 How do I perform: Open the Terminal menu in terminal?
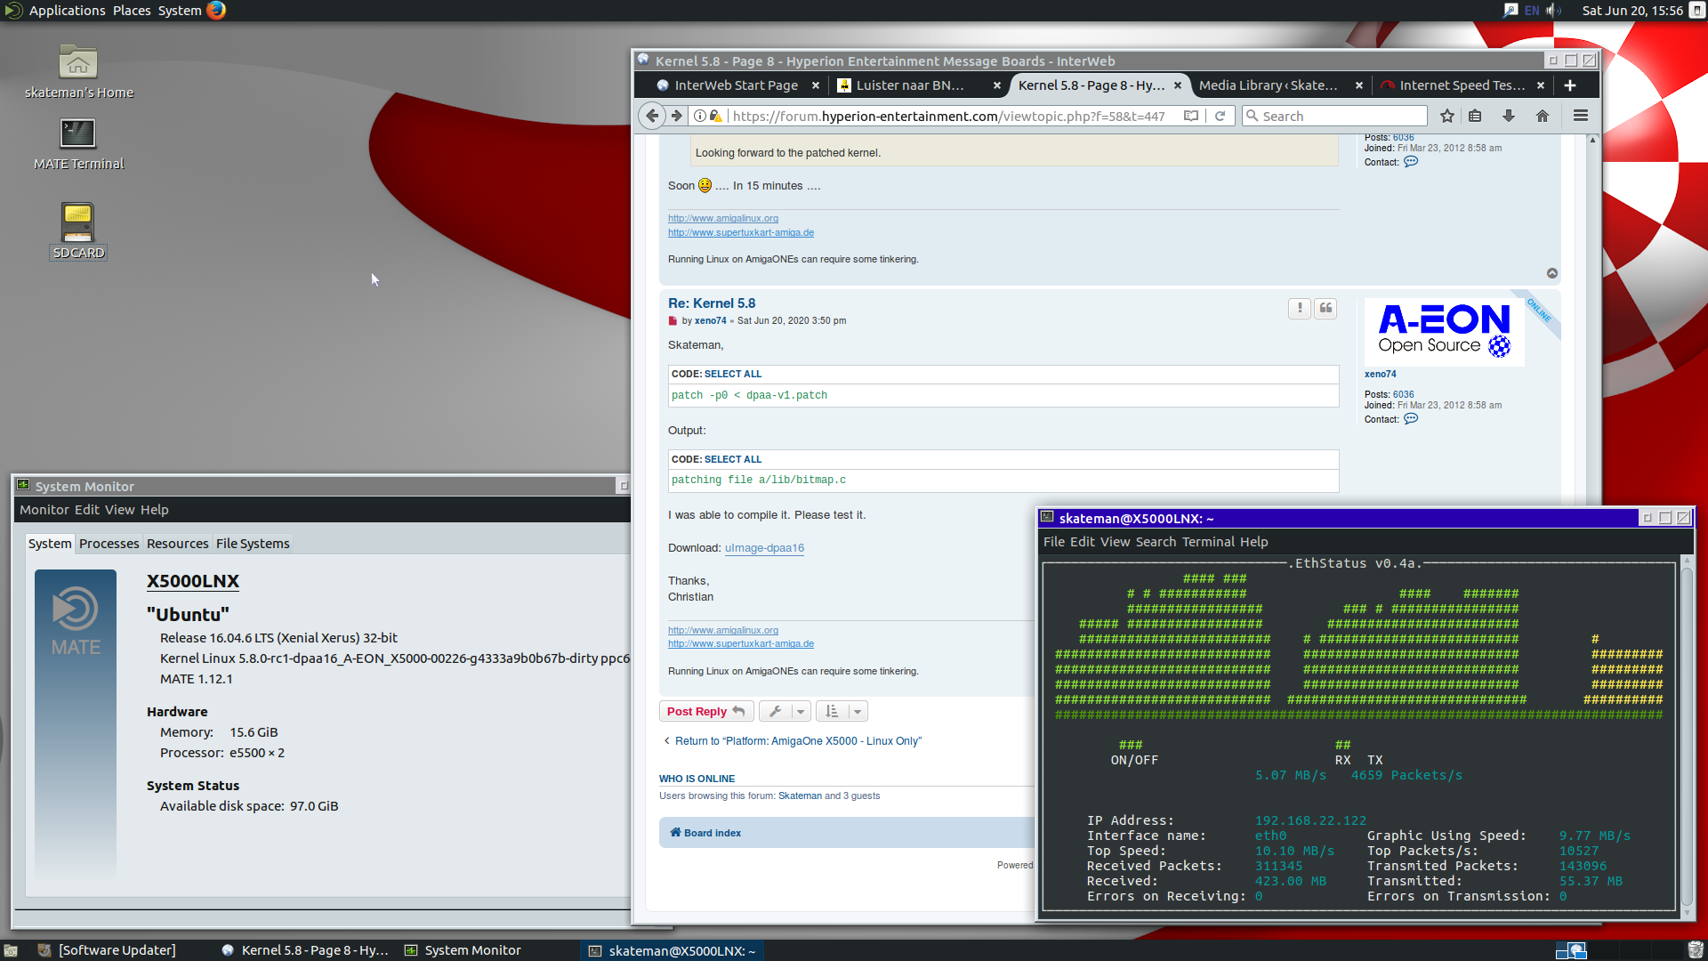[x=1208, y=542]
